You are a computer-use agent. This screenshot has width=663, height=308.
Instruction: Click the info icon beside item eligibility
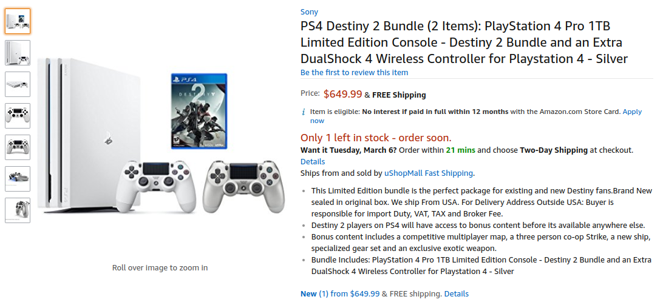coord(304,112)
